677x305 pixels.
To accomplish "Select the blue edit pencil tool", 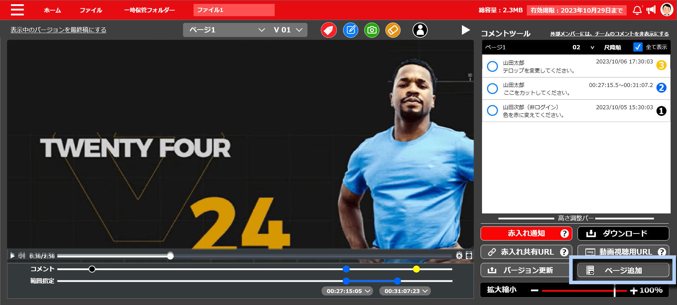I will click(350, 30).
